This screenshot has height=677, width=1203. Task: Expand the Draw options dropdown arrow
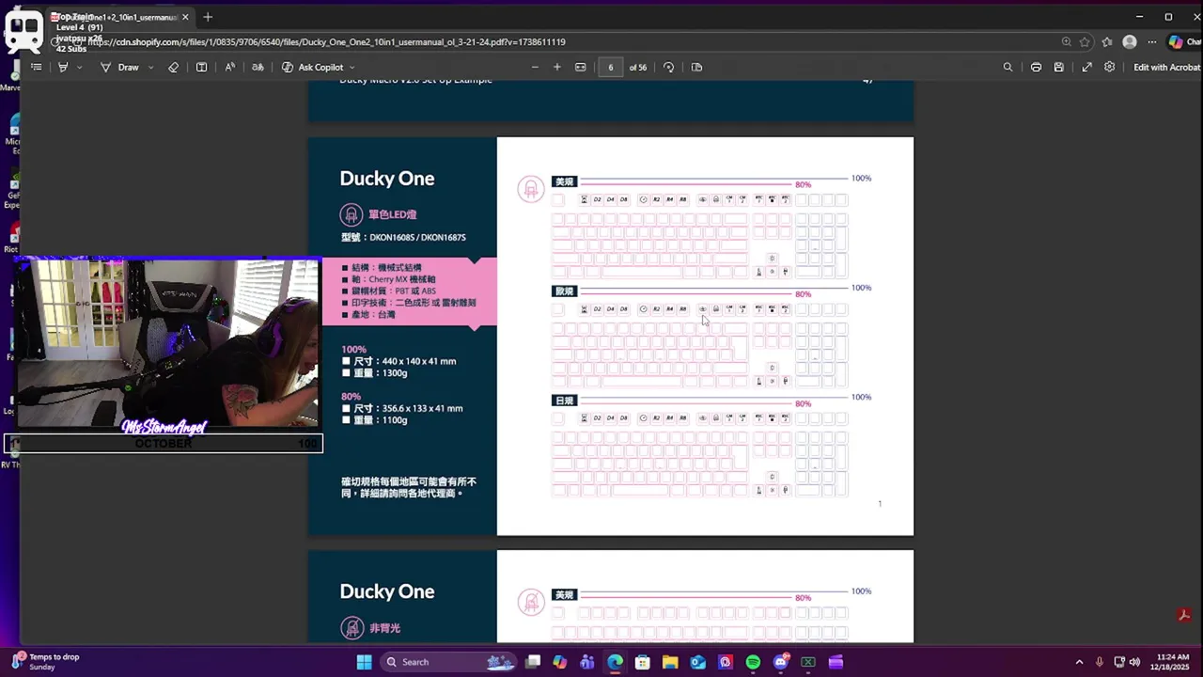pyautogui.click(x=150, y=67)
